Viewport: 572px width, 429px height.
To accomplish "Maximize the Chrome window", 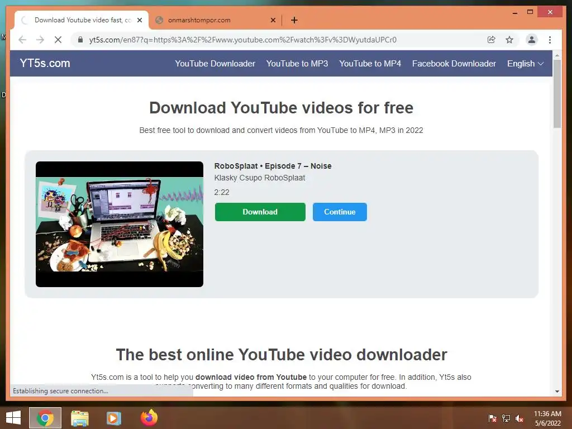I will pos(530,12).
